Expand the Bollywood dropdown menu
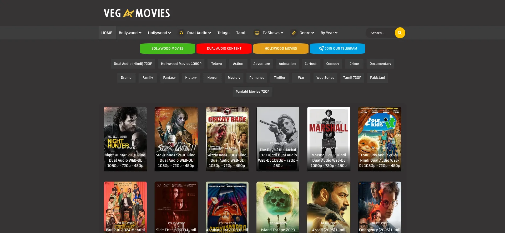Image resolution: width=505 pixels, height=233 pixels. [x=130, y=33]
